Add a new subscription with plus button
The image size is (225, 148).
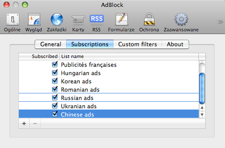click(24, 124)
